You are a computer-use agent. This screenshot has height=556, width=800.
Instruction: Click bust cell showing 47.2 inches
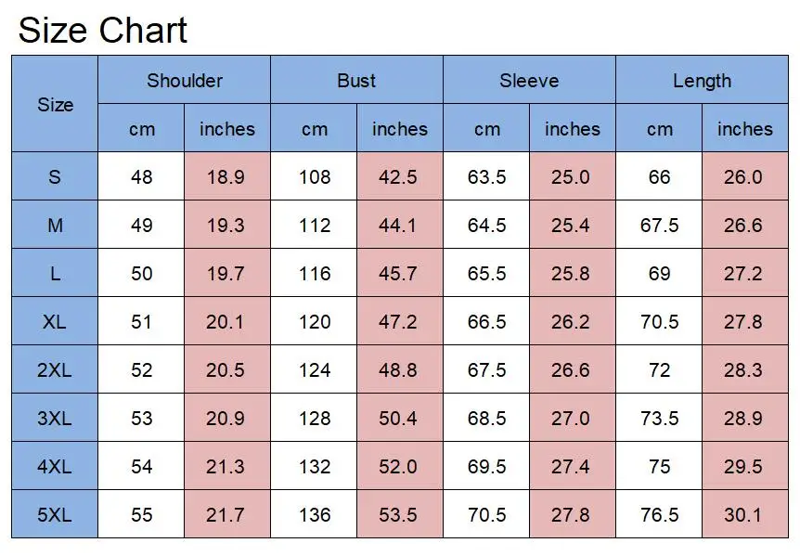coord(398,321)
